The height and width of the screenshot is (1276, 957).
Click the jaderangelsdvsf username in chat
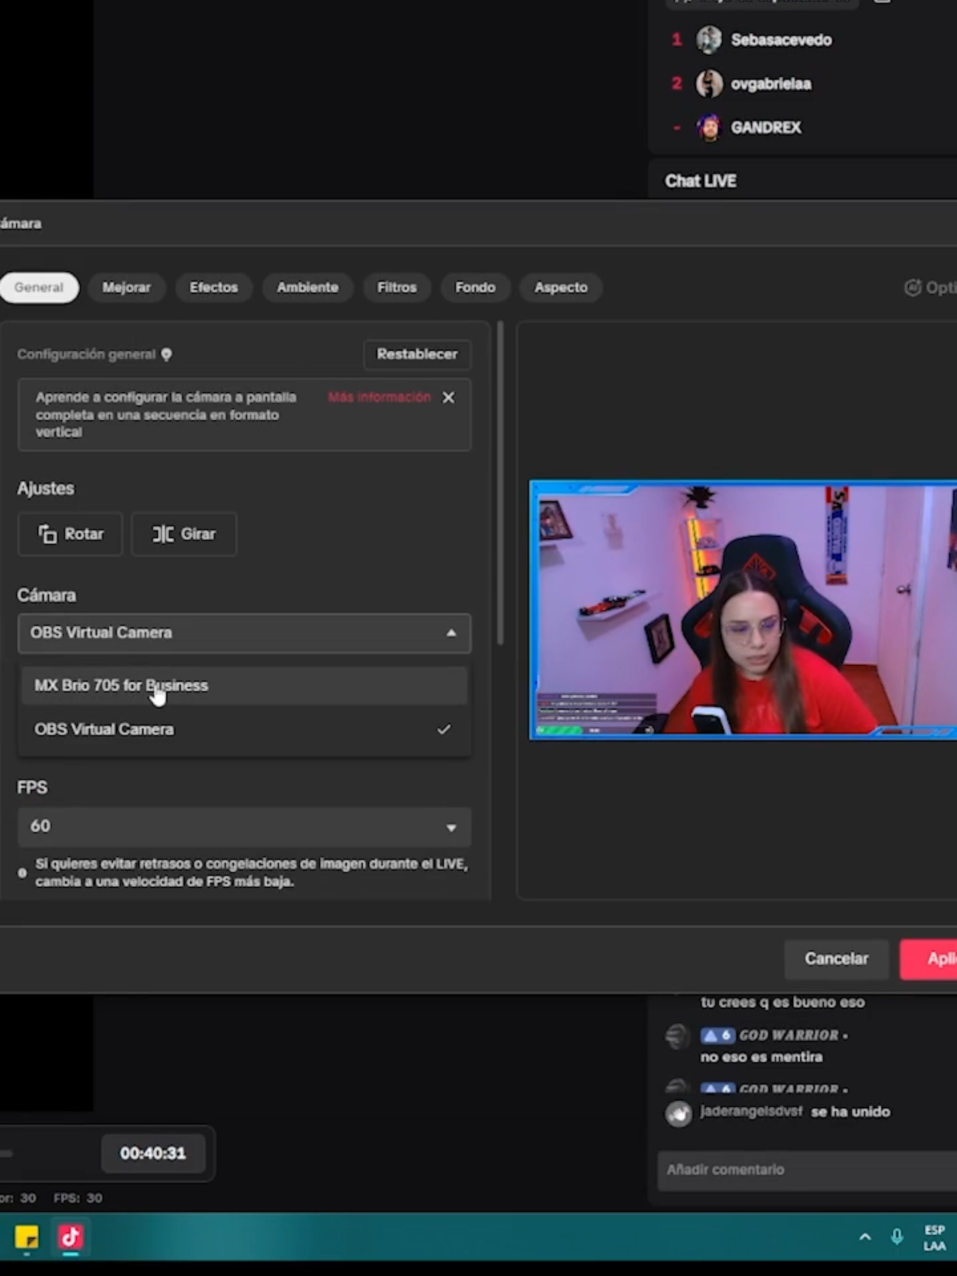click(751, 1112)
